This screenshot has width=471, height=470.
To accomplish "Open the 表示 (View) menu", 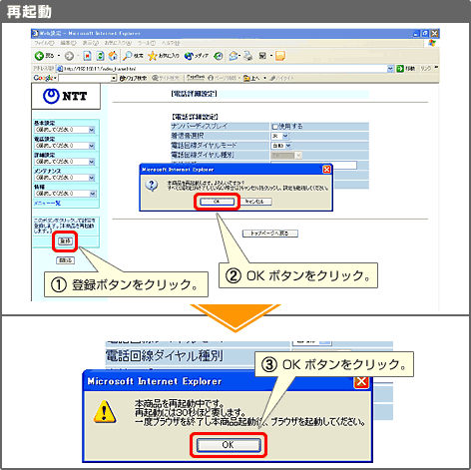I will [x=91, y=43].
